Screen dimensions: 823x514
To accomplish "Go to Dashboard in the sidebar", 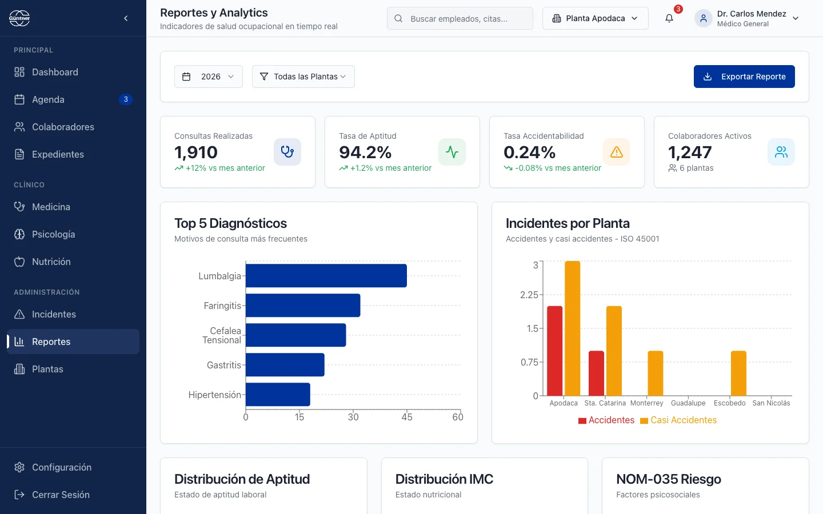I will [x=55, y=72].
